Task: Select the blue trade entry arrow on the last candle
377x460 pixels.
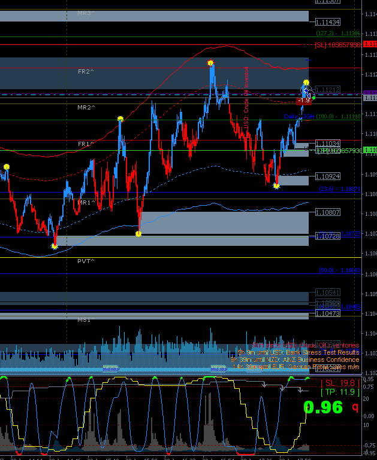Action: [x=306, y=91]
